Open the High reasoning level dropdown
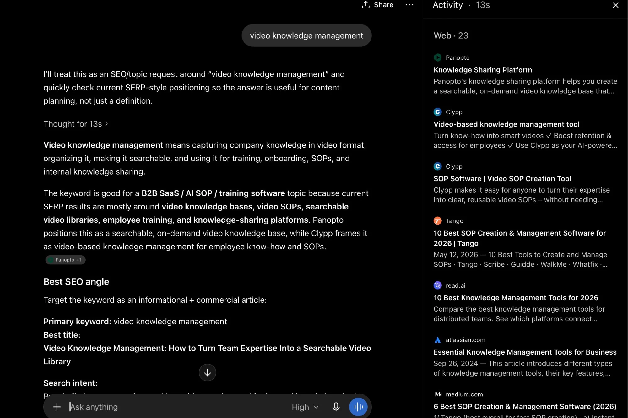628x418 pixels. (305, 407)
